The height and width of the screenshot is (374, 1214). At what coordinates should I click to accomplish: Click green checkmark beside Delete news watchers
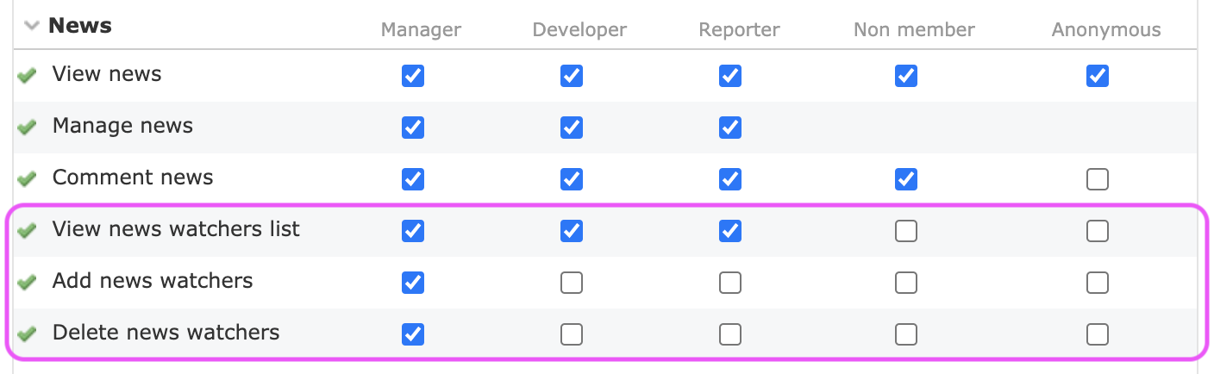(x=28, y=334)
